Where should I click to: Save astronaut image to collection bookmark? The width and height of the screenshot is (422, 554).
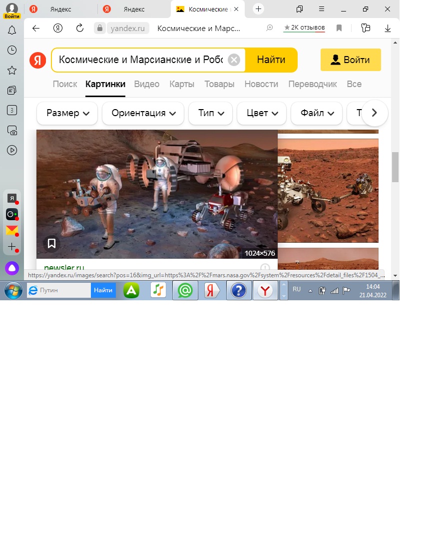52,243
